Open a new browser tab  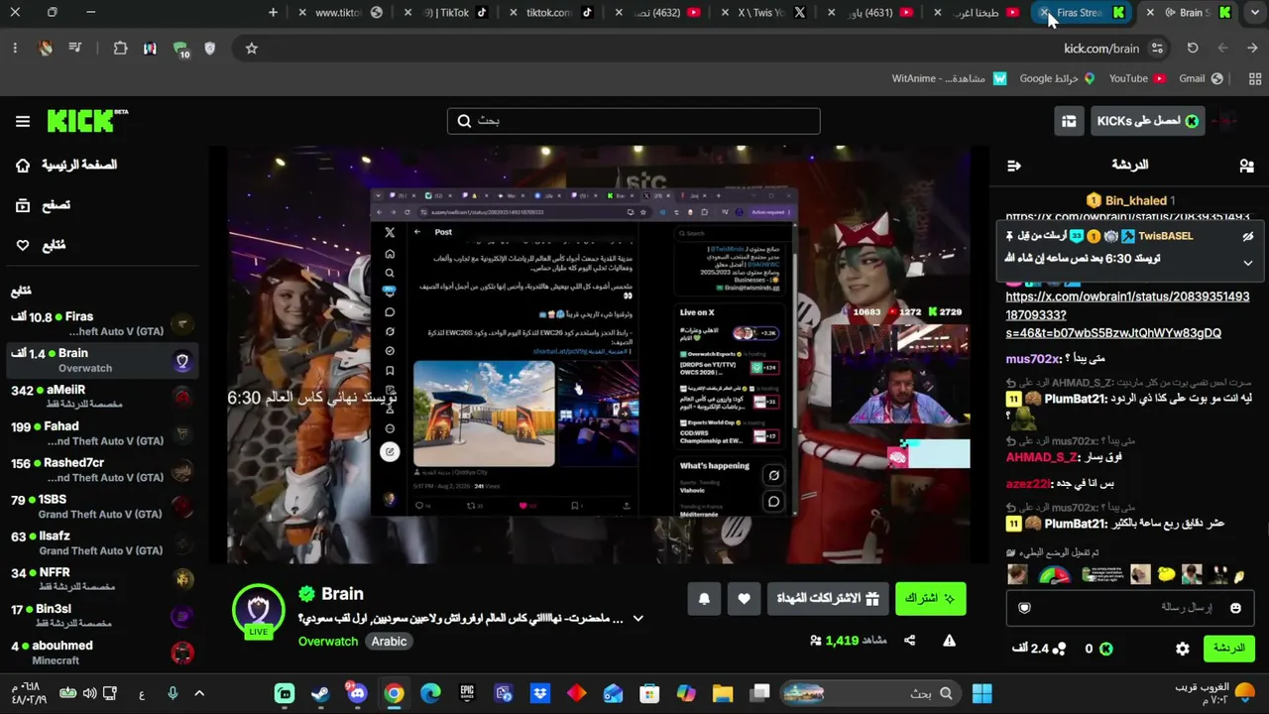(274, 13)
